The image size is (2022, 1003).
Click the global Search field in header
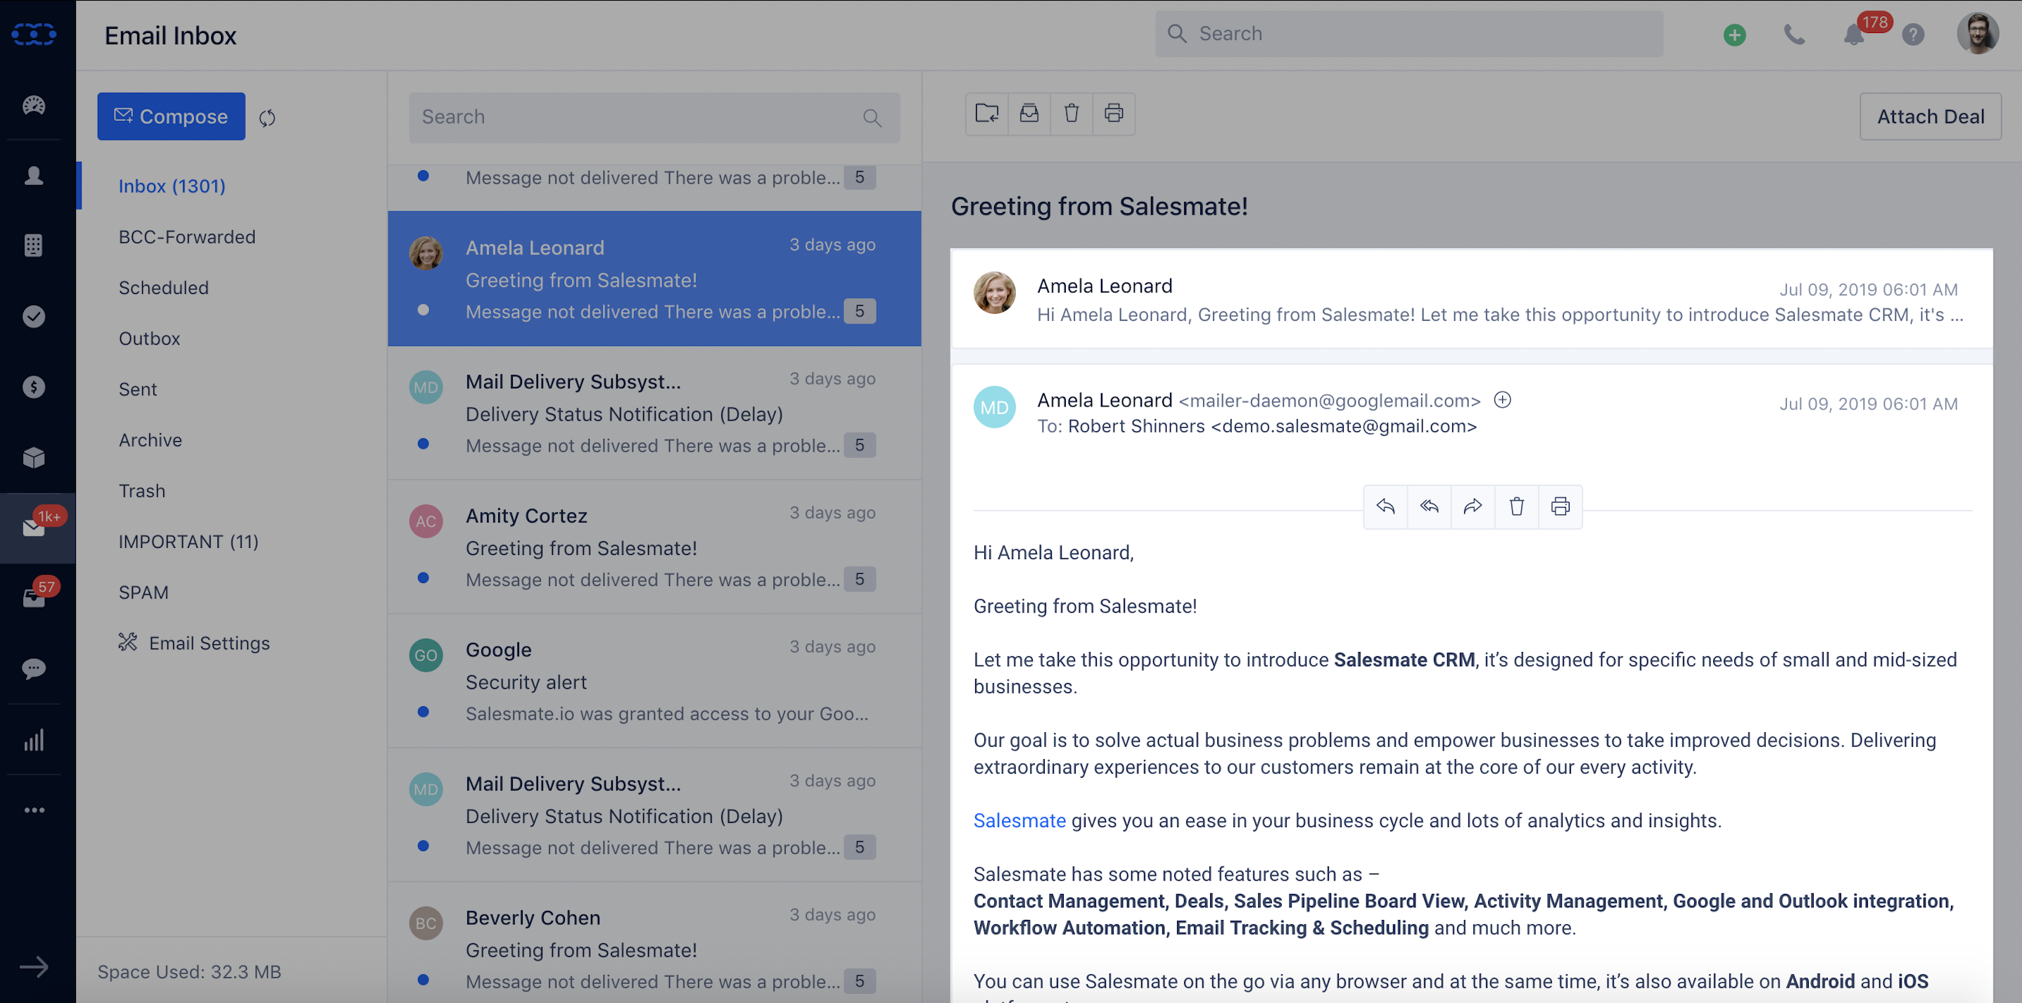tap(1409, 34)
